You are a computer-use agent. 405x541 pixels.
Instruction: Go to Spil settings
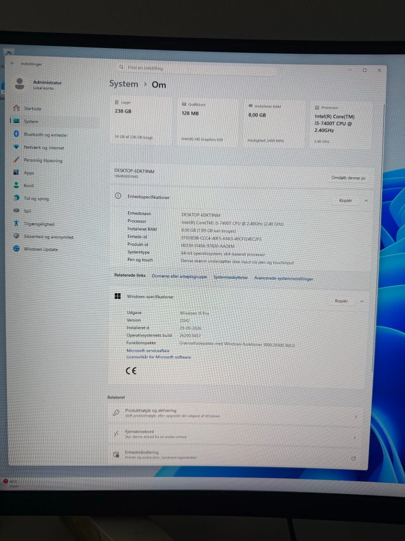(x=27, y=211)
